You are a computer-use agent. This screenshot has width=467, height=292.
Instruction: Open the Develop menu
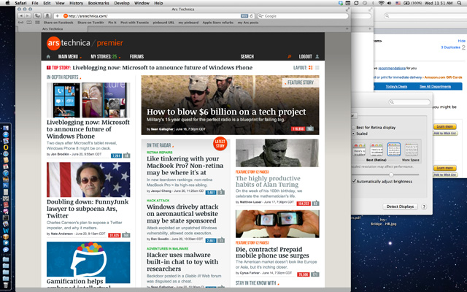[122, 3]
